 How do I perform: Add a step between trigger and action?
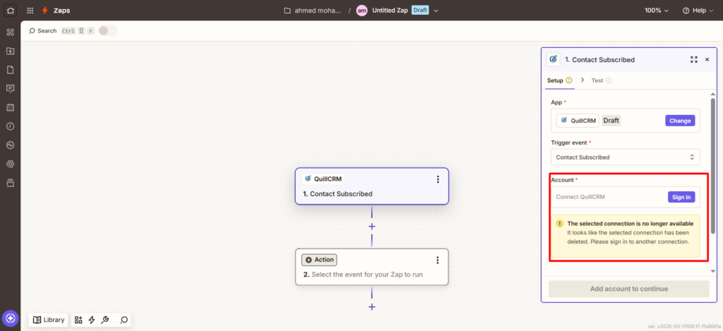pyautogui.click(x=371, y=227)
